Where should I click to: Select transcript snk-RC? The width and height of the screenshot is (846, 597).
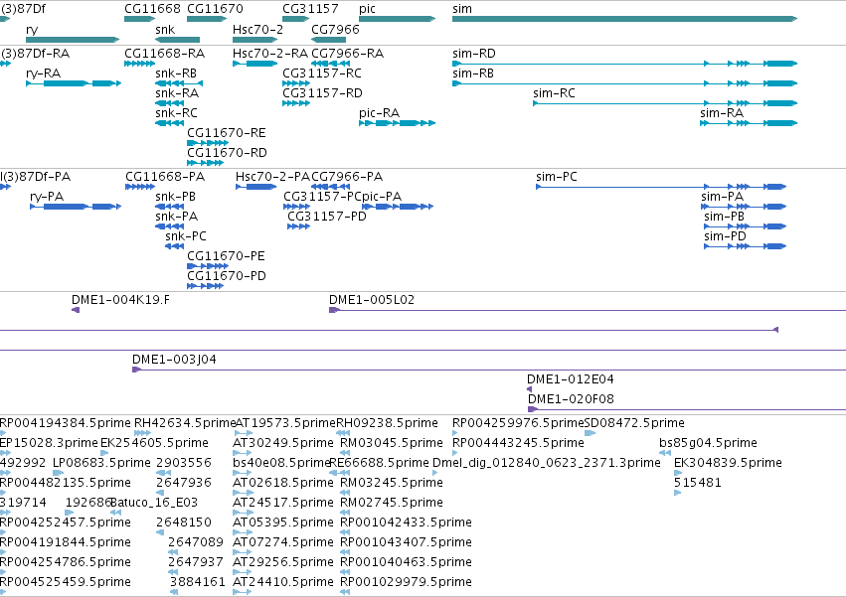pyautogui.click(x=169, y=123)
